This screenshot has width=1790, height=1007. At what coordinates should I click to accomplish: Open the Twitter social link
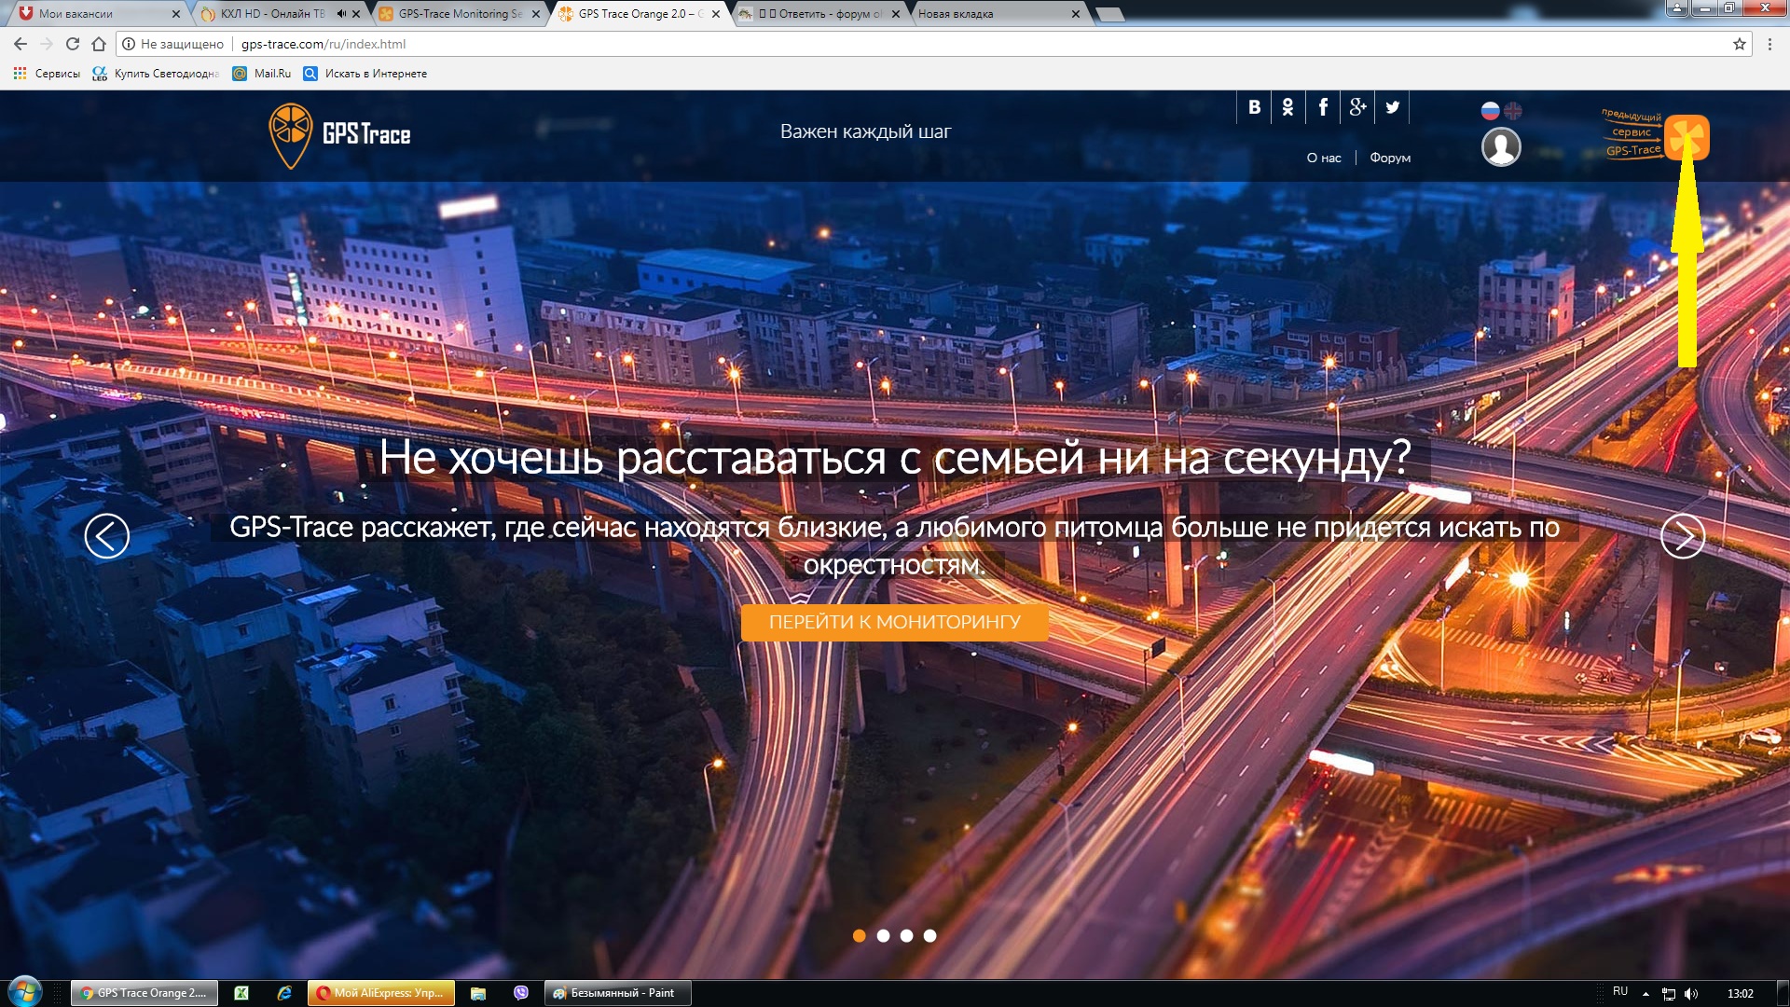(1392, 107)
